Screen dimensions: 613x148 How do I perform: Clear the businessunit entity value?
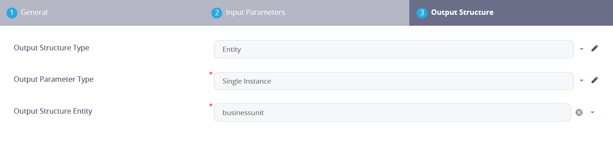point(579,113)
